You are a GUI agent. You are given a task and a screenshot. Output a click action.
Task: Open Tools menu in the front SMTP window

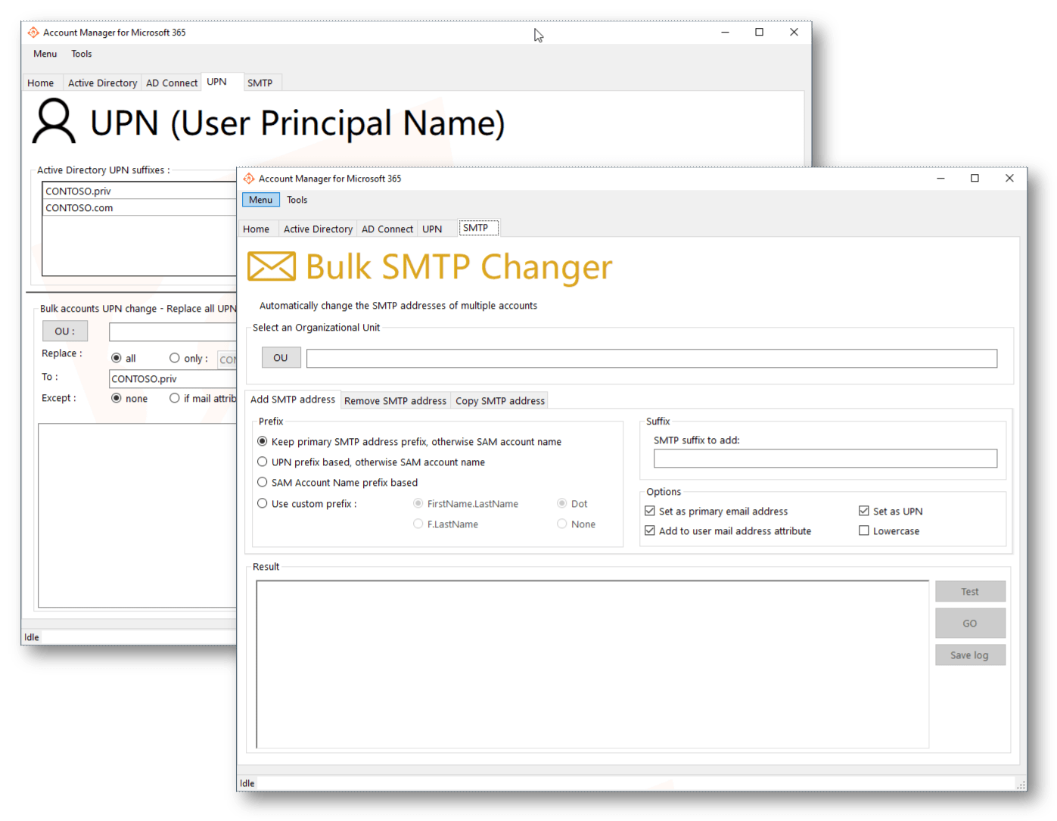tap(297, 200)
